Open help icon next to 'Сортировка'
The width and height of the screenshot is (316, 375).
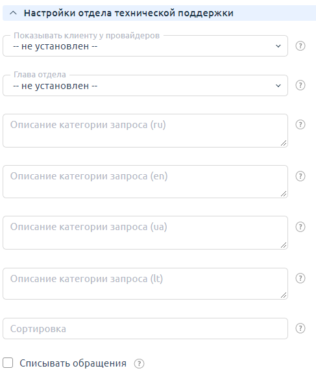pyautogui.click(x=300, y=328)
